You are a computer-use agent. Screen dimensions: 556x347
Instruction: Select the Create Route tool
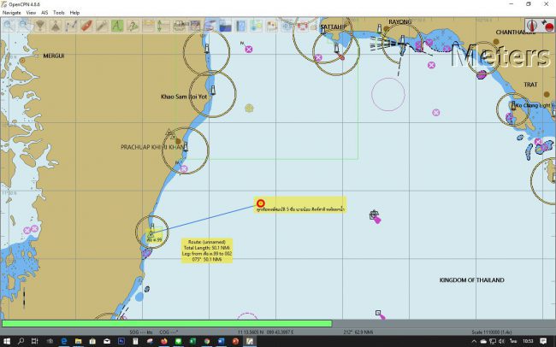[70, 26]
